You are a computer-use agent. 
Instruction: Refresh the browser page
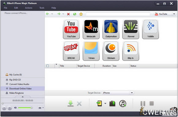coord(75,14)
